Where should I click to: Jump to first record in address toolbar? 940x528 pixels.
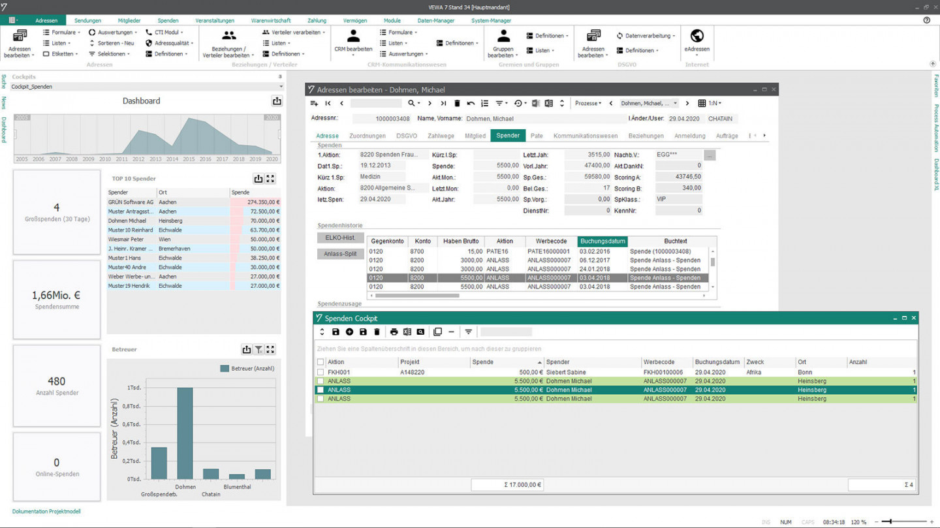pyautogui.click(x=328, y=103)
